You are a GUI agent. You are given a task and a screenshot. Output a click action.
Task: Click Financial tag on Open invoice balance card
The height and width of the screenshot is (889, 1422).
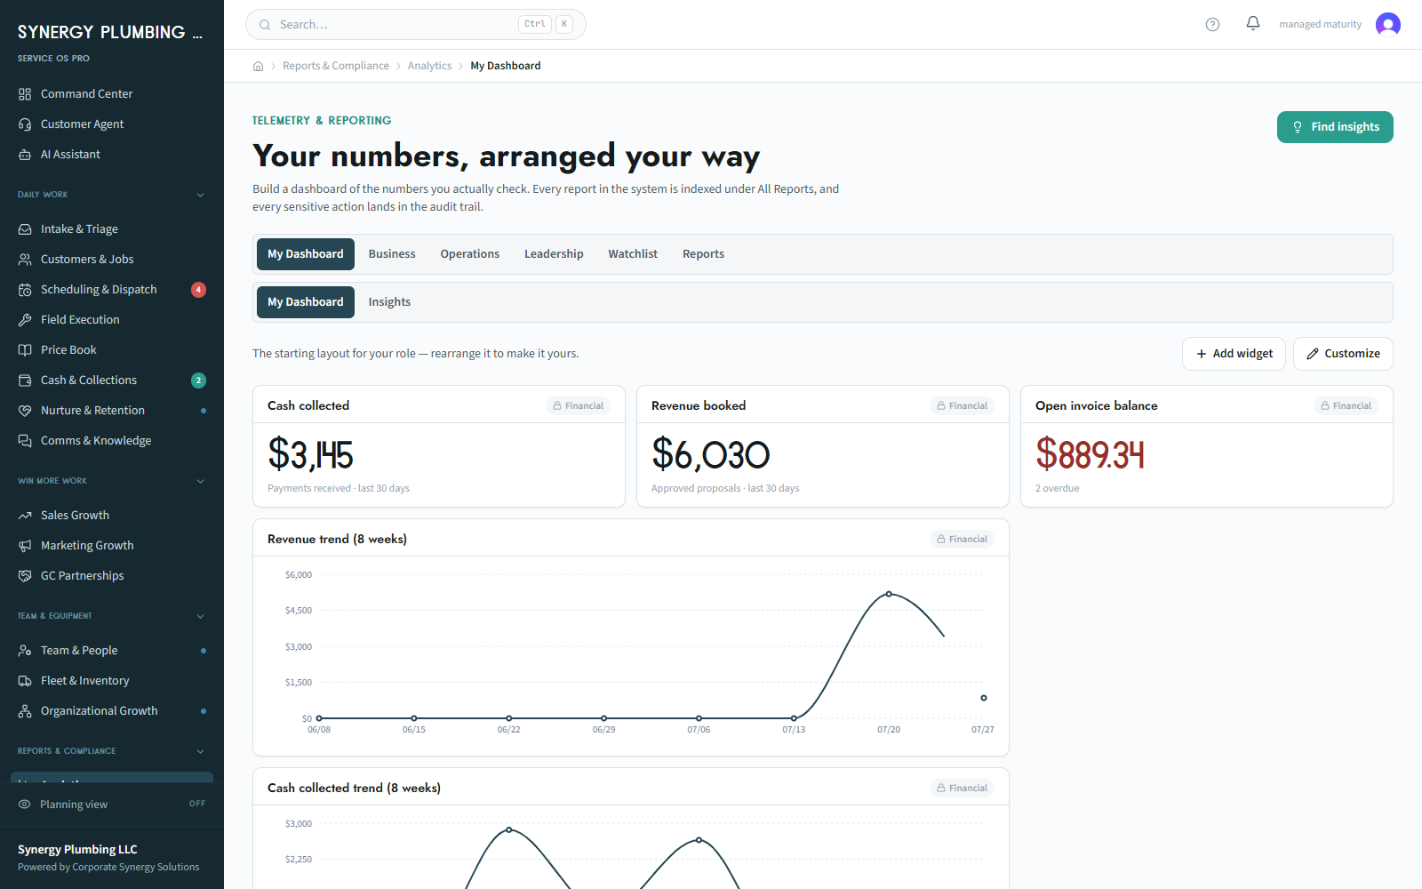click(1346, 406)
